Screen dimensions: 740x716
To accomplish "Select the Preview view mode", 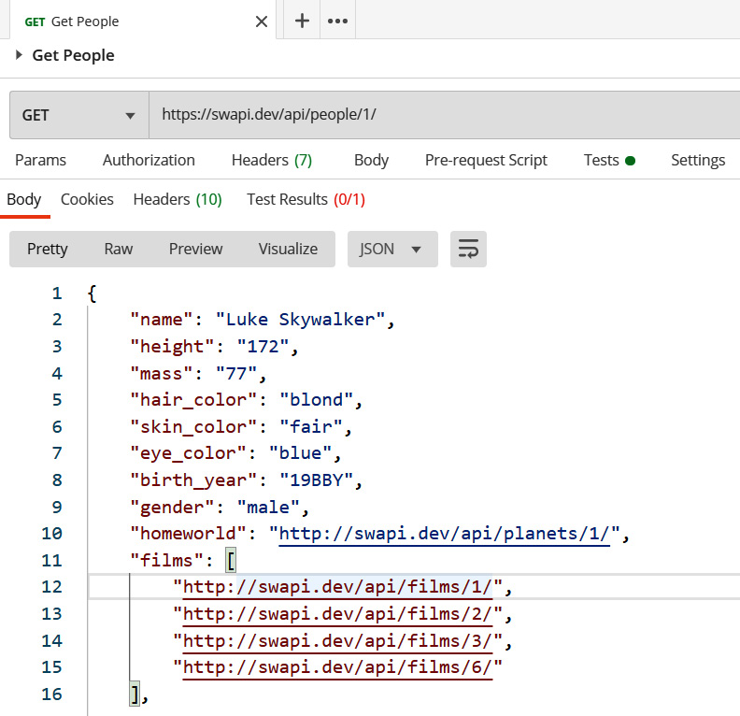I will 196,249.
